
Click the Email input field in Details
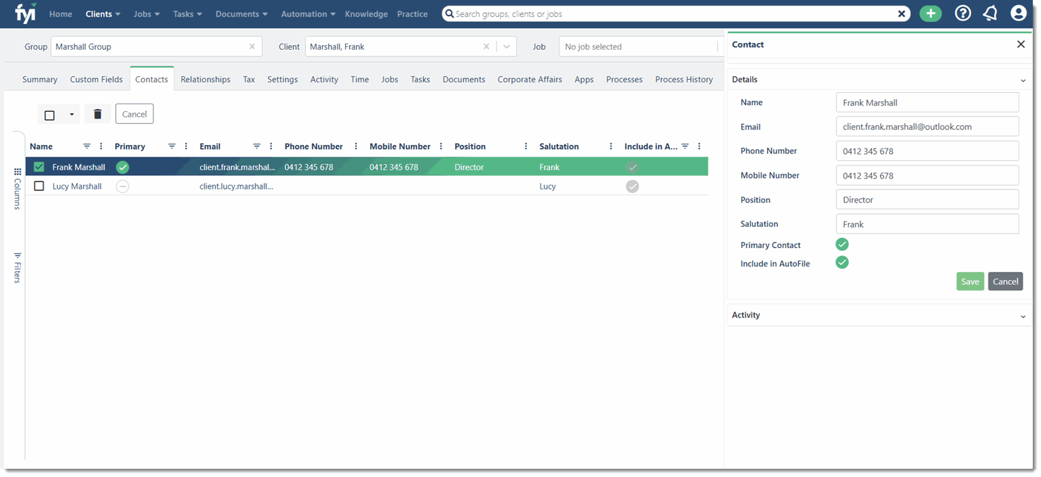pos(927,127)
